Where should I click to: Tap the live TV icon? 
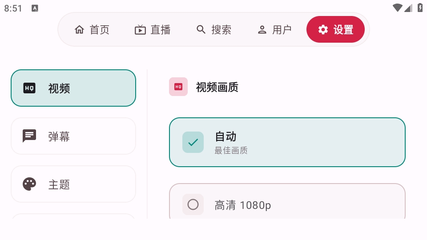[140, 30]
